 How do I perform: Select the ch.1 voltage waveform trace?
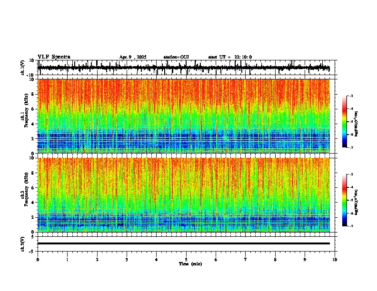[x=183, y=68]
